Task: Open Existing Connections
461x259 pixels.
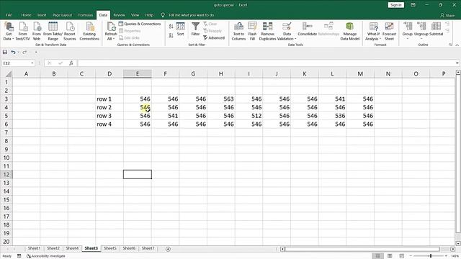Action: (x=89, y=31)
